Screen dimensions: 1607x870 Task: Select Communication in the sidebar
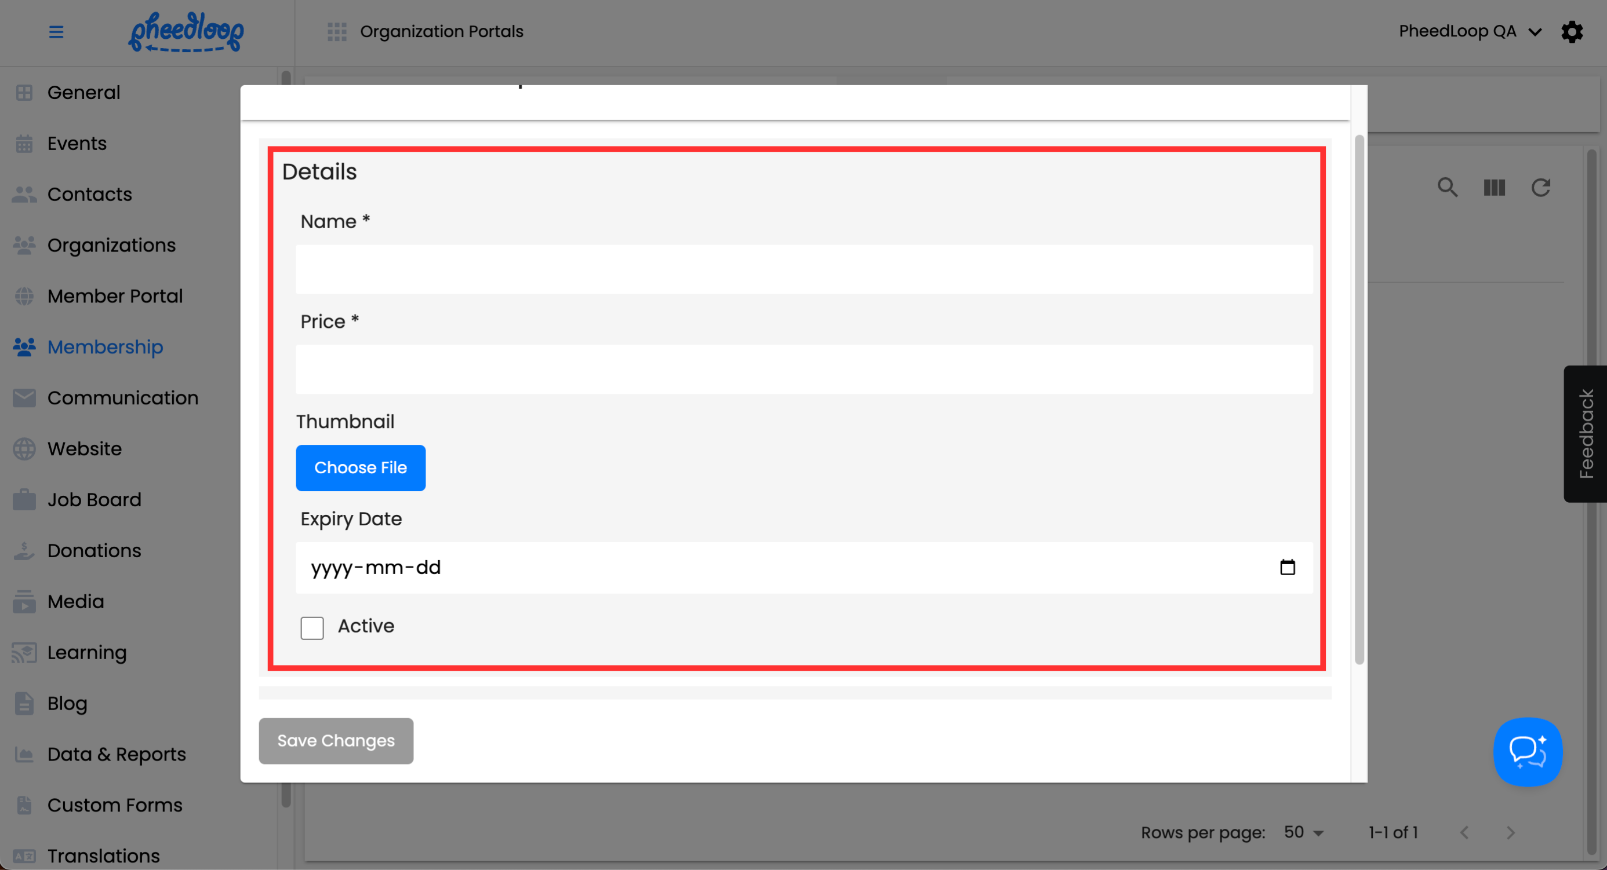click(122, 399)
